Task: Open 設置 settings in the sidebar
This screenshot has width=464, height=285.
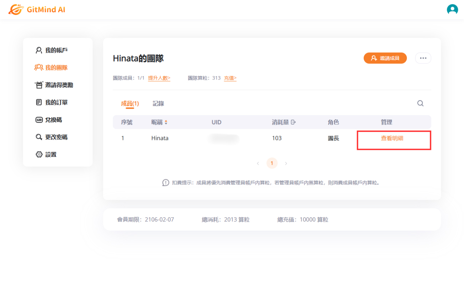Action: click(46, 155)
